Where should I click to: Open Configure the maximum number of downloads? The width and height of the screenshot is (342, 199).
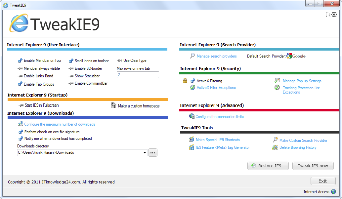pyautogui.click(x=60, y=124)
